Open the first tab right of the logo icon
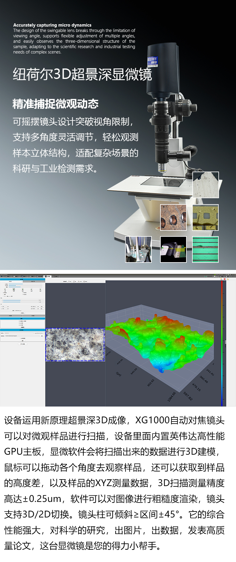Screen dimensions: 236x562 7,276
